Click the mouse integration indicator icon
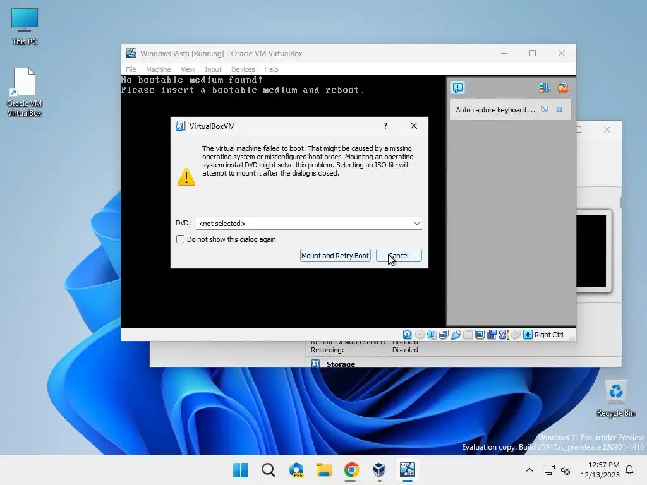The image size is (647, 485). [516, 335]
